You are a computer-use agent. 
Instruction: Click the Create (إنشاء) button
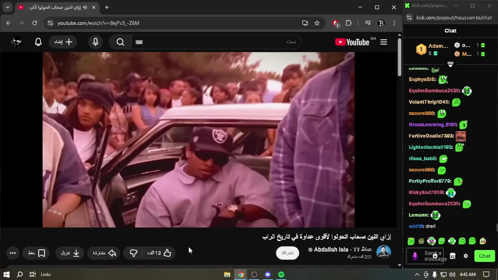63,42
